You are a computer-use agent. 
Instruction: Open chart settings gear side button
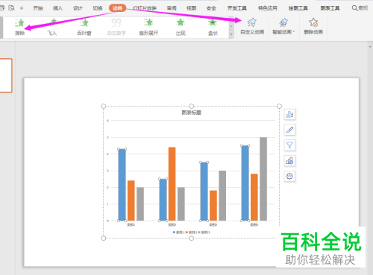(289, 177)
